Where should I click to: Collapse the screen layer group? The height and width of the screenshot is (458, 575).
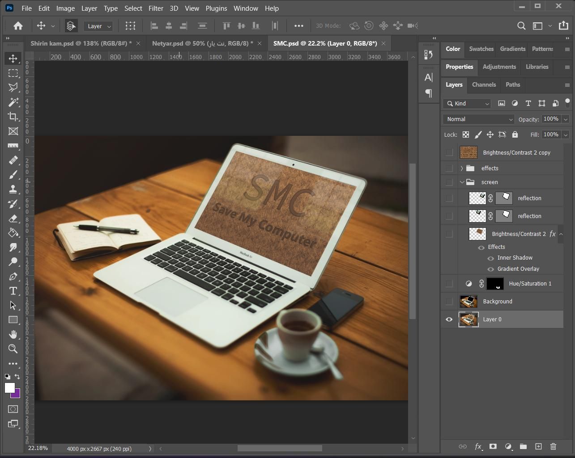[462, 182]
